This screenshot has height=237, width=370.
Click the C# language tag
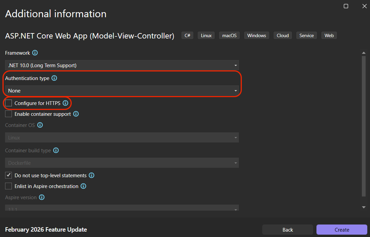(187, 35)
